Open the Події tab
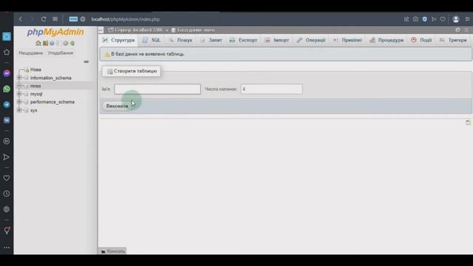 pos(422,40)
